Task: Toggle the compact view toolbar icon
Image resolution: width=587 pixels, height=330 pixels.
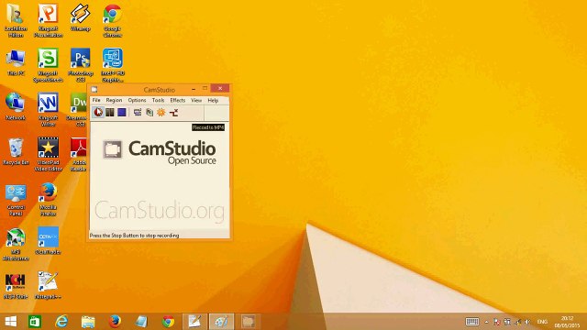Action: click(x=138, y=112)
